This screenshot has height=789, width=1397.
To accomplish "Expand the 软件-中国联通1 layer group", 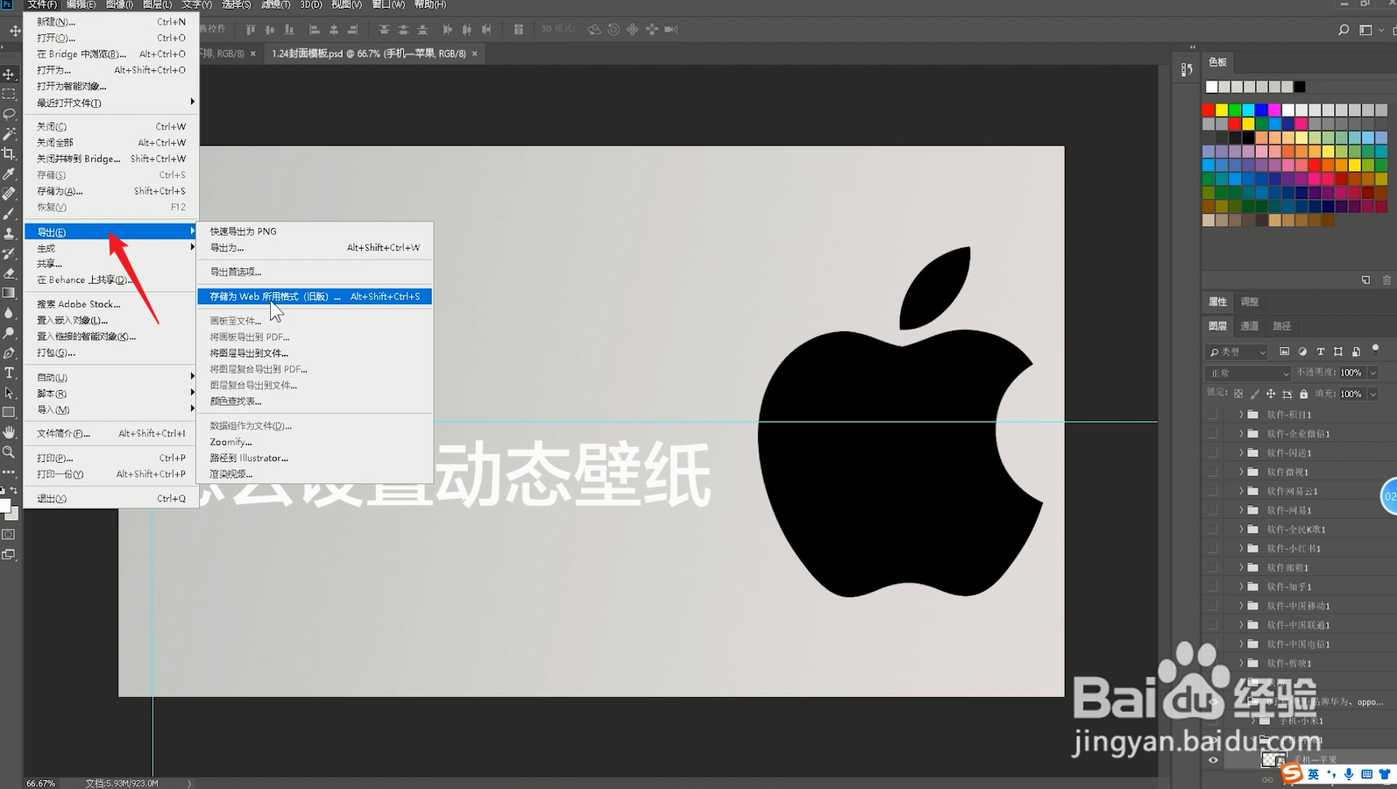I will [1241, 625].
